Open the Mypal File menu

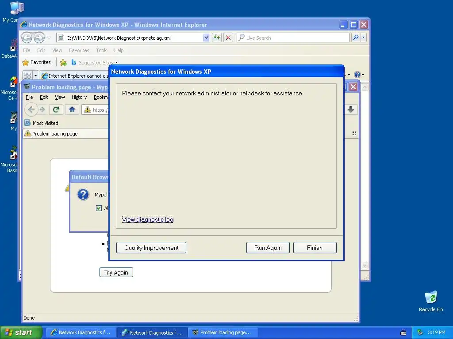(29, 97)
